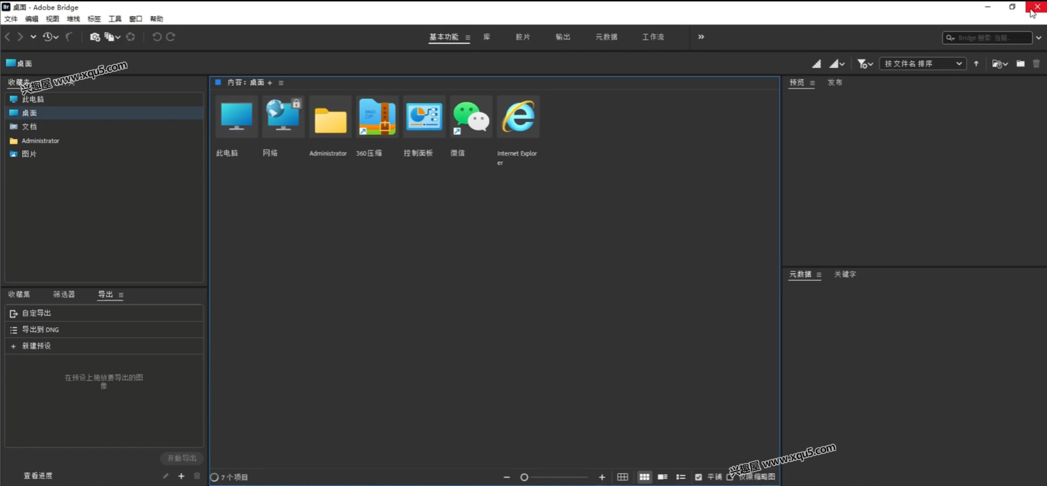Open the search engine magnifier dropdown
1047x486 pixels.
(x=950, y=38)
